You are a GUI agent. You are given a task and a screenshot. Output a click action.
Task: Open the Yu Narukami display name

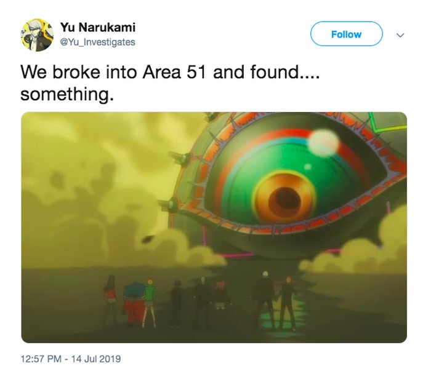pyautogui.click(x=98, y=27)
